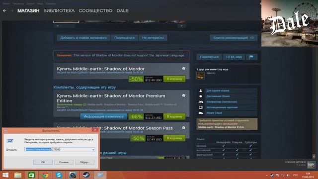Screen dimensions: 318x179
Task: Click the РУС language indicator
Action: click(x=296, y=176)
